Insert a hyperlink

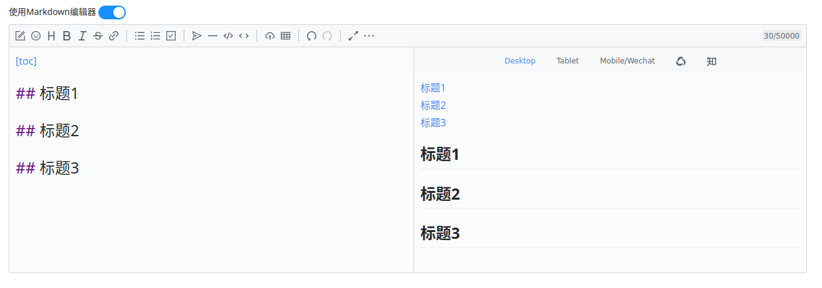[113, 36]
